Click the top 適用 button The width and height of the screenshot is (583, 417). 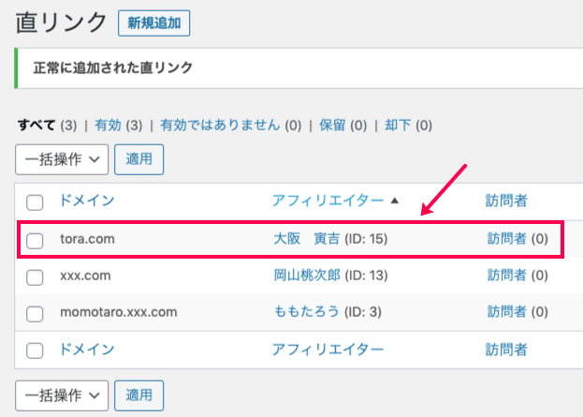[139, 159]
